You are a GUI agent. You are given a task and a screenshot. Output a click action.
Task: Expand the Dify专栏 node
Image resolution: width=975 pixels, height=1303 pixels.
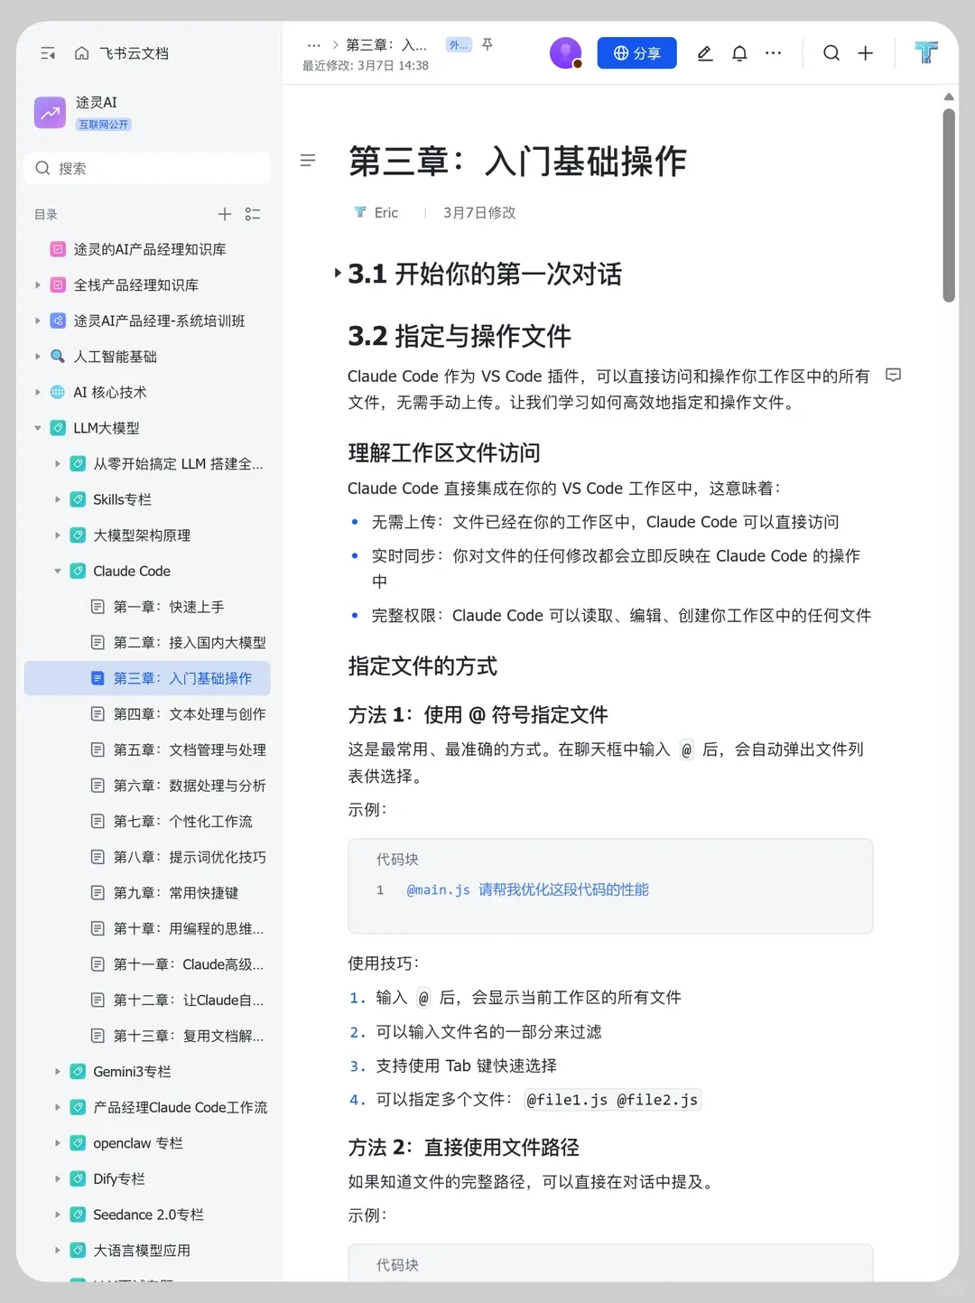click(58, 1179)
